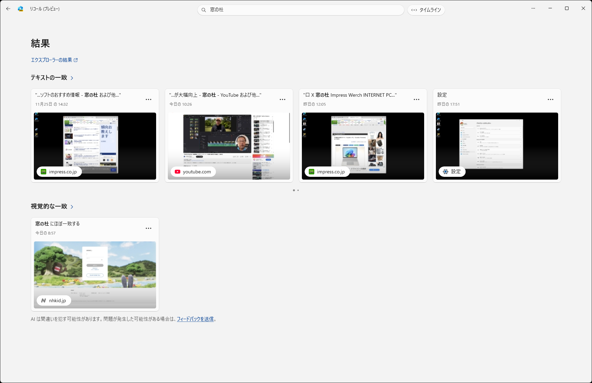592x383 pixels.
Task: Click the Recall app logo icon
Action: tap(20, 9)
